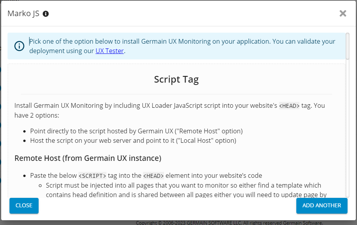Viewport: 357px width, 225px height.
Task: Click the "Pick one of the option" banner text
Action: point(182,41)
